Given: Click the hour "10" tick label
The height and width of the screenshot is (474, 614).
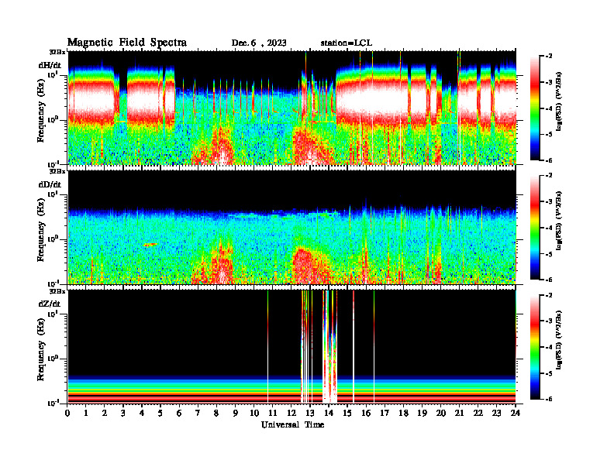Looking at the screenshot, I should pos(254,414).
